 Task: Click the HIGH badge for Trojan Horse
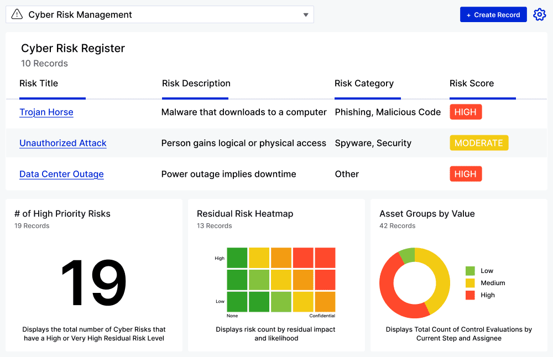466,112
